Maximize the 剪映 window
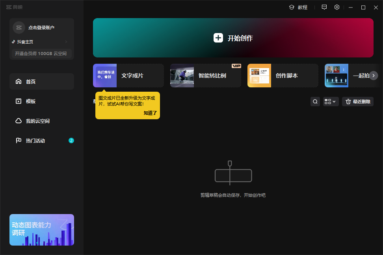Viewport: 383px width, 255px height. pos(363,7)
